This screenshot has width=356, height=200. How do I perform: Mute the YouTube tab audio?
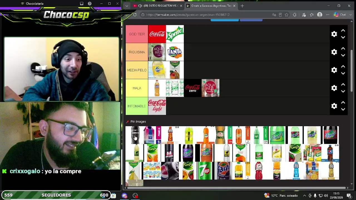coord(140,6)
